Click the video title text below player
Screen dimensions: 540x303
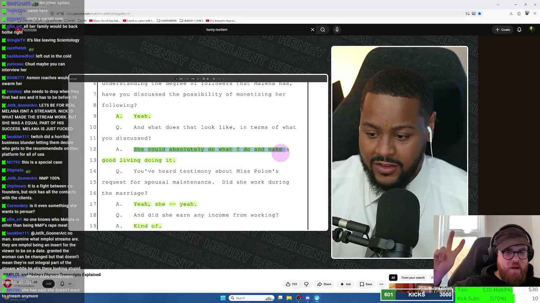coord(52,274)
